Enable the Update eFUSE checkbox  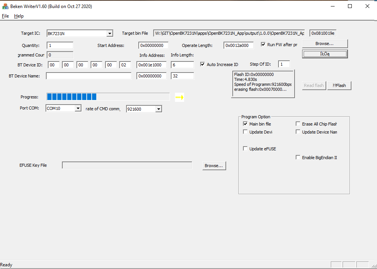(x=245, y=149)
